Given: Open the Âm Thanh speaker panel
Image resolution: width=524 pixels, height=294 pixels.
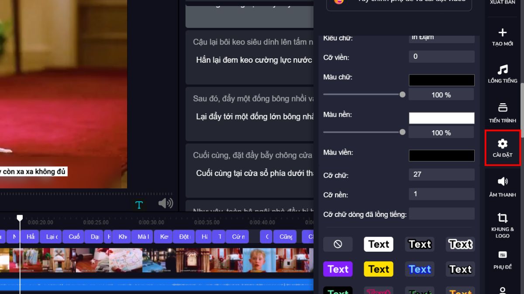Looking at the screenshot, I should click(503, 187).
